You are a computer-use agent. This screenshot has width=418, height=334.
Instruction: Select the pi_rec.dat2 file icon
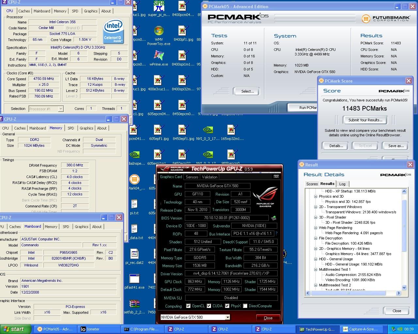pyautogui.click(x=134, y=257)
